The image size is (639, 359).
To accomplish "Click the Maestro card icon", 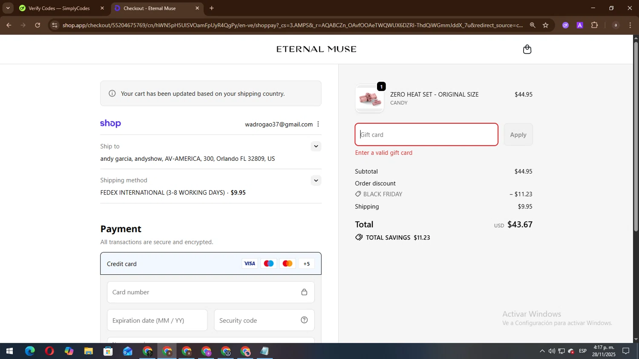I will click(269, 264).
